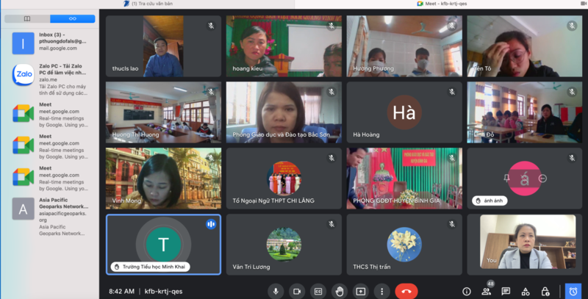Screen dimensions: 588x299
Task: Toggle the camera button in Meet toolbar
Action: tap(297, 291)
